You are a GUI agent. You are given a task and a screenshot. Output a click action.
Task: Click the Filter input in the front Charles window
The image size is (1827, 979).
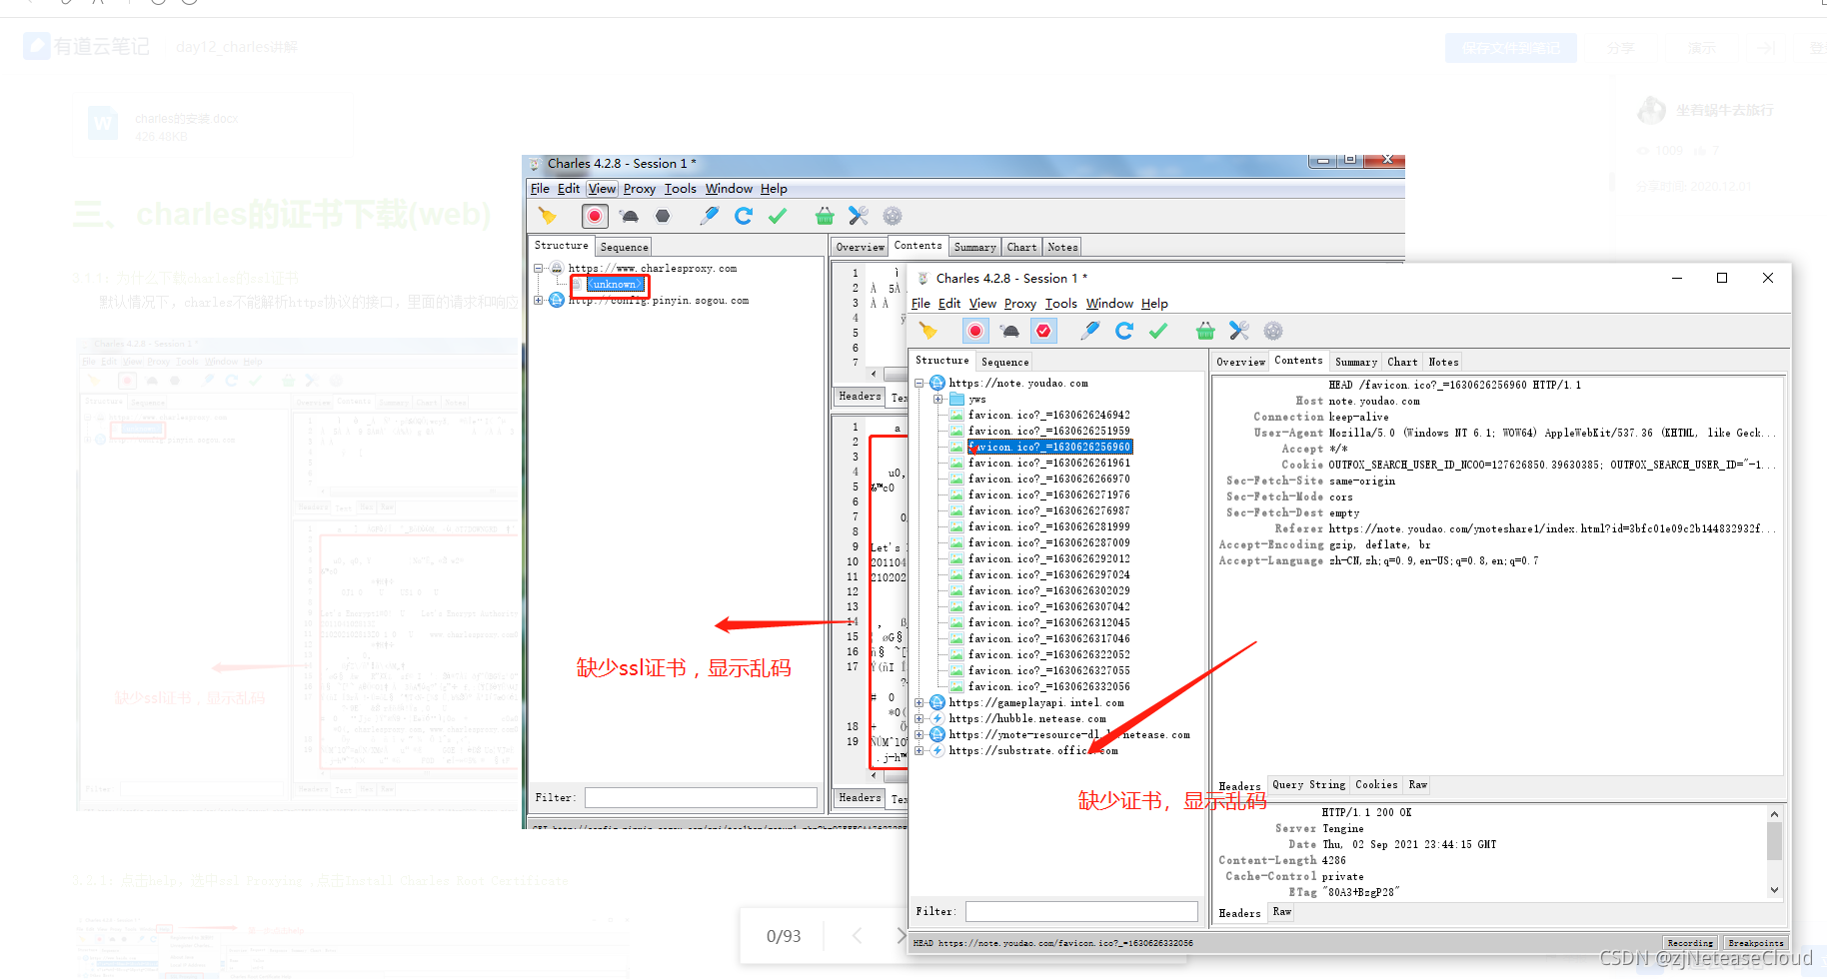pos(1081,911)
